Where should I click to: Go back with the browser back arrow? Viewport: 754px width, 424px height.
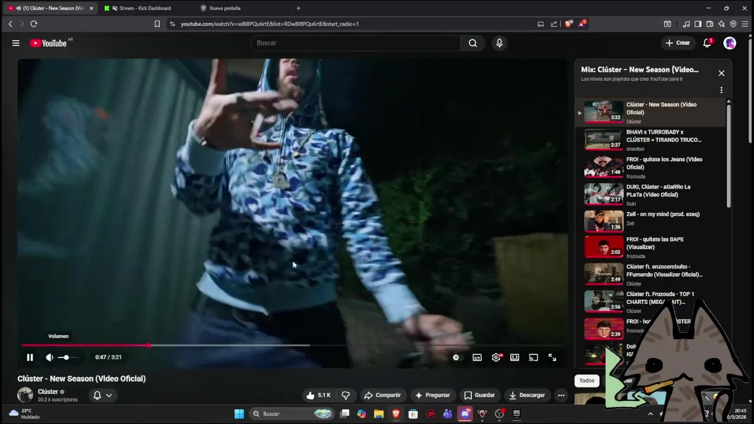tap(10, 24)
